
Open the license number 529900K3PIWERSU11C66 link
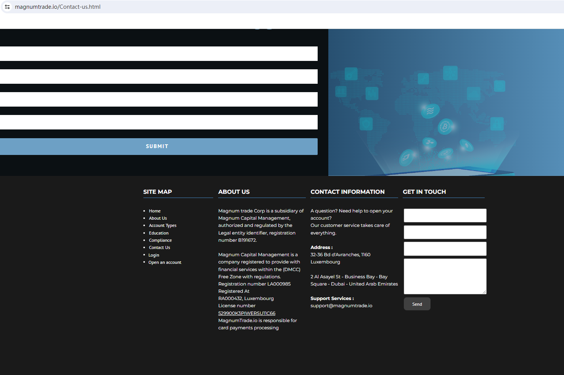pos(247,313)
